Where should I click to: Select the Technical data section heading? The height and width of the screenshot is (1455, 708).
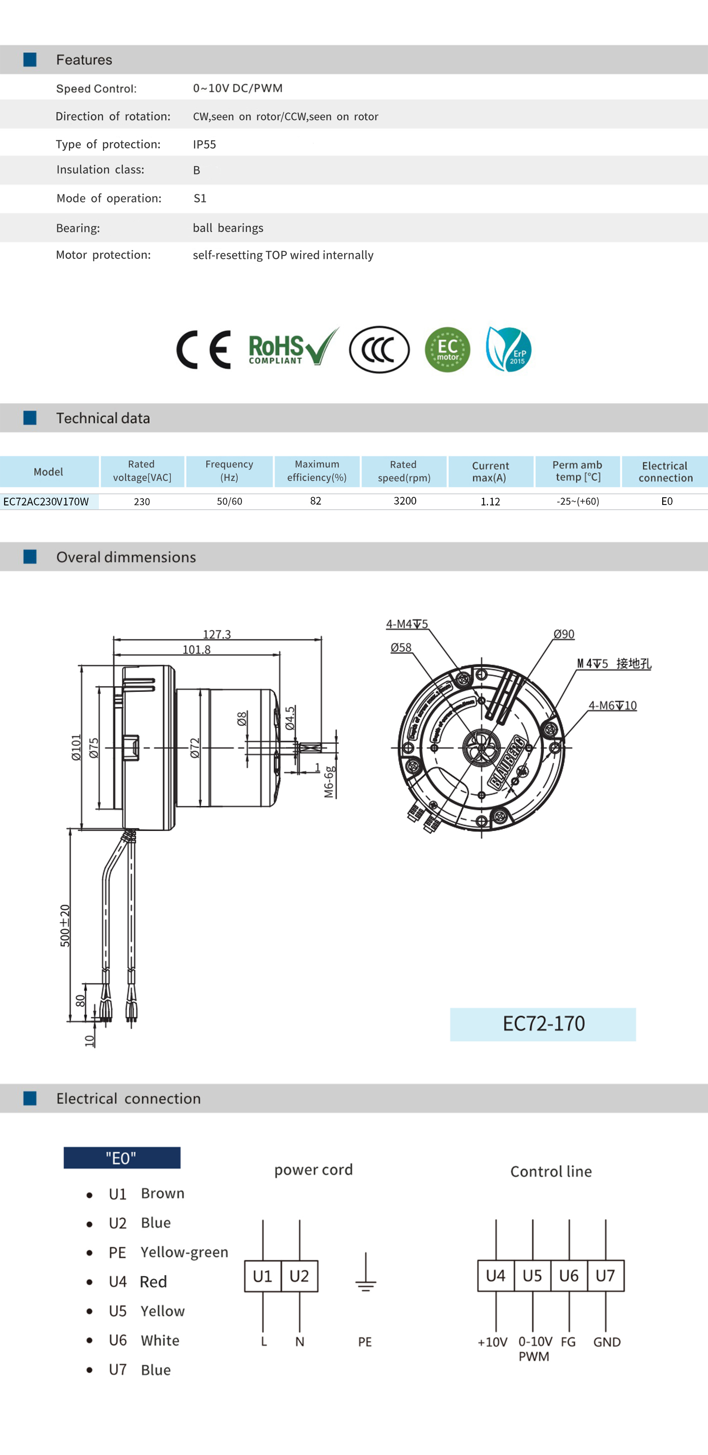[103, 418]
